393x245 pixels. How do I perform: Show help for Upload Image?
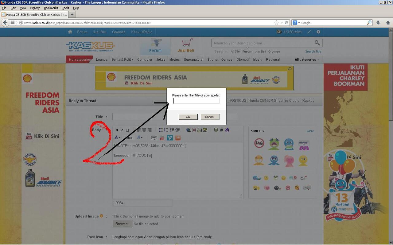click(101, 216)
